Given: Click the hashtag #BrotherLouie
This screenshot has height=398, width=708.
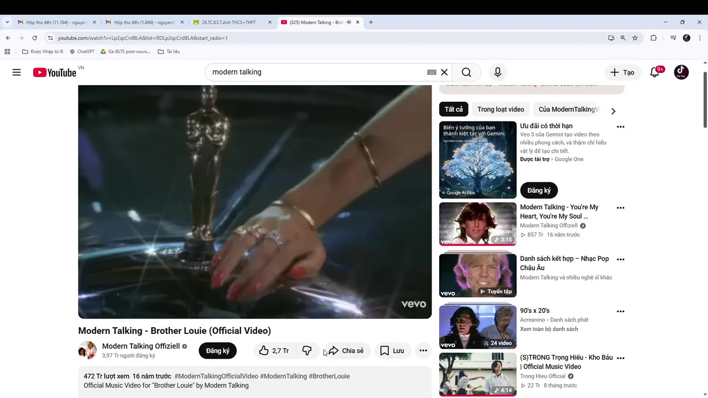Looking at the screenshot, I should [329, 376].
